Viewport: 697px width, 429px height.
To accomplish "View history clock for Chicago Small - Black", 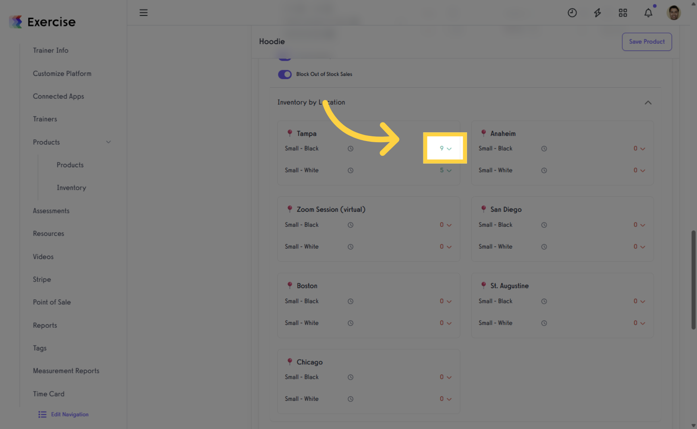I will pos(350,377).
